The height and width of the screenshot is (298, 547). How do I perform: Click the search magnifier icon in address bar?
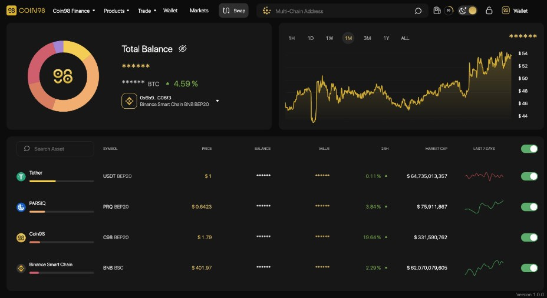pyautogui.click(x=418, y=11)
